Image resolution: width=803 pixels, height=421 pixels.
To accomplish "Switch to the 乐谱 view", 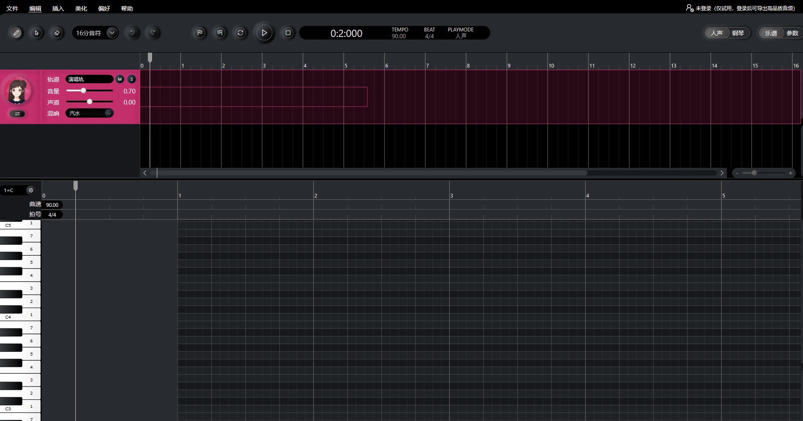I will (771, 33).
